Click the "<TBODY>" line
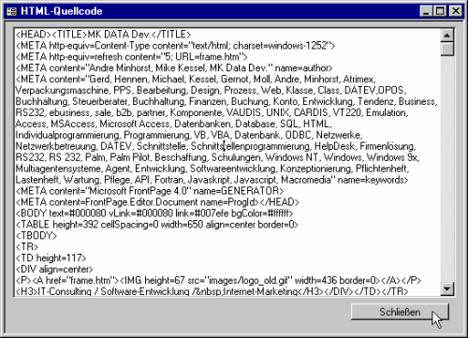468x338 pixels. click(x=37, y=236)
